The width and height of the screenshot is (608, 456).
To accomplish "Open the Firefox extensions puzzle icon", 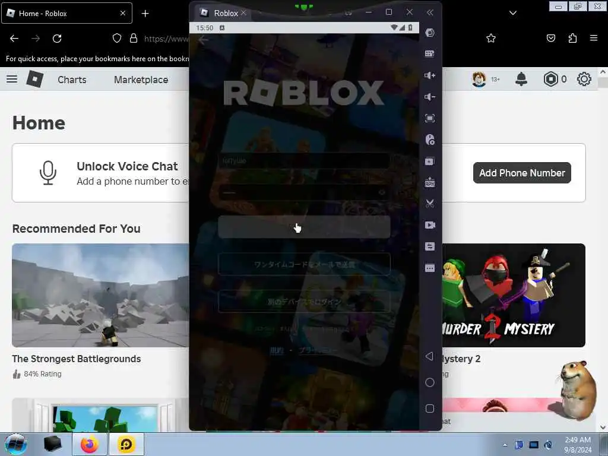I will [x=572, y=38].
